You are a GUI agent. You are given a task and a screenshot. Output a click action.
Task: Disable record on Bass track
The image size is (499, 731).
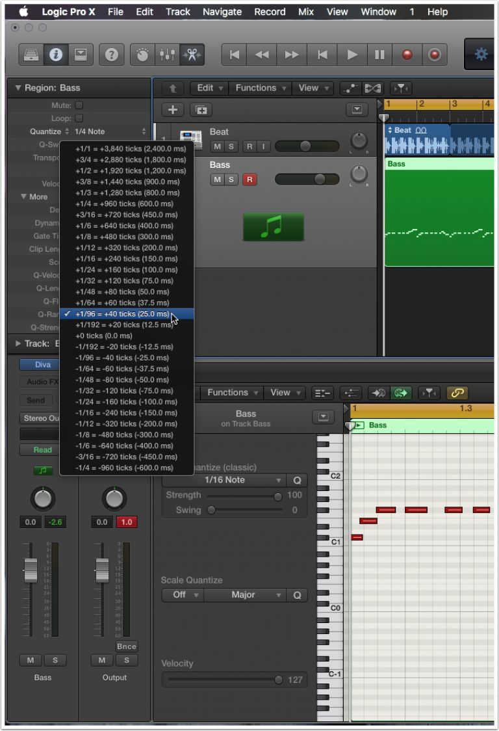point(249,179)
